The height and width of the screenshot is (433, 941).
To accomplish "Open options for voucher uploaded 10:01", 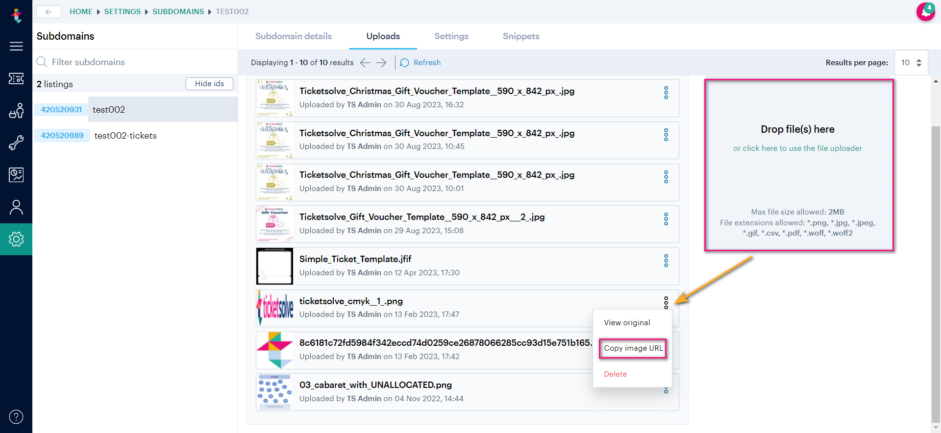I will [x=666, y=177].
